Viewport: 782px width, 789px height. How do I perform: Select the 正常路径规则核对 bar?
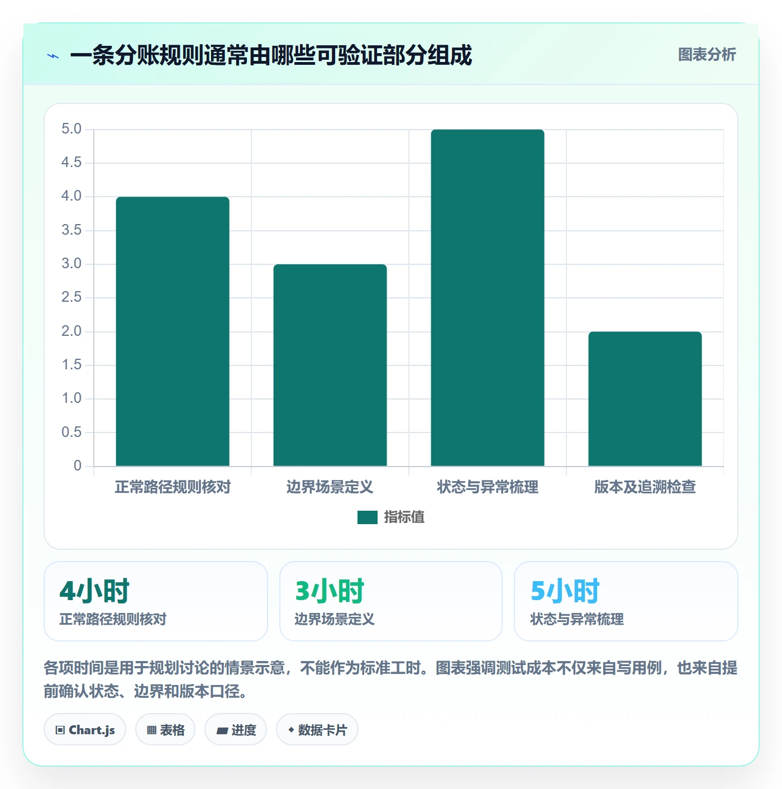173,331
